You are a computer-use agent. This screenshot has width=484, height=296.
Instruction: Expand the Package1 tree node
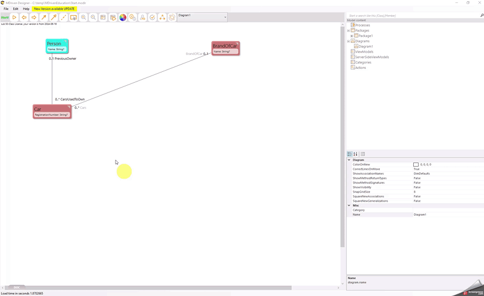[x=352, y=36]
